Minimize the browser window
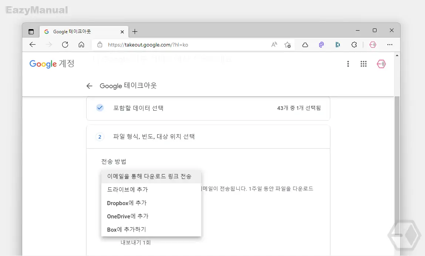The height and width of the screenshot is (256, 425). pyautogui.click(x=358, y=31)
